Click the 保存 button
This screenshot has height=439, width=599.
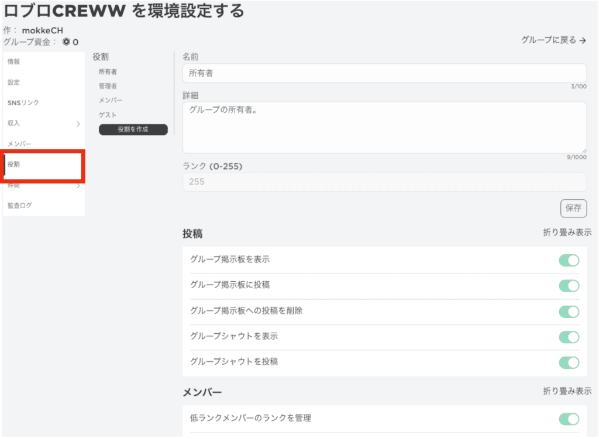pyautogui.click(x=573, y=208)
